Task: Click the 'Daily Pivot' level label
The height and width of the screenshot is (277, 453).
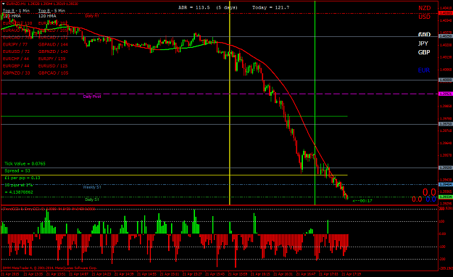Action: pyautogui.click(x=92, y=96)
